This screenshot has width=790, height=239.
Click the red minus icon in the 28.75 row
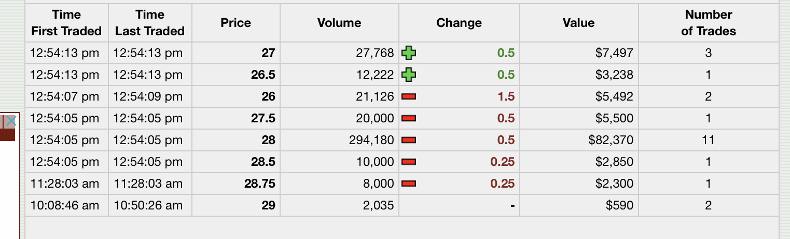[x=410, y=184]
